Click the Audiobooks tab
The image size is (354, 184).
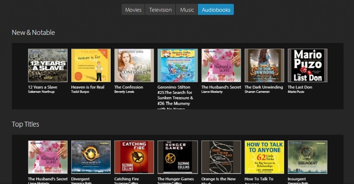[216, 10]
